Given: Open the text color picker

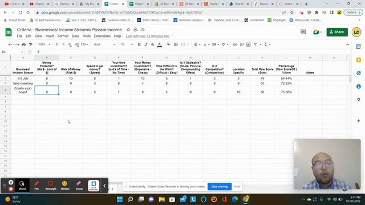Looking at the screenshot, I should [160, 44].
